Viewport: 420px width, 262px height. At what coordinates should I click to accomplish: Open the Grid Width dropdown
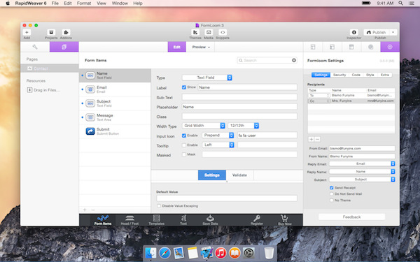(203, 125)
